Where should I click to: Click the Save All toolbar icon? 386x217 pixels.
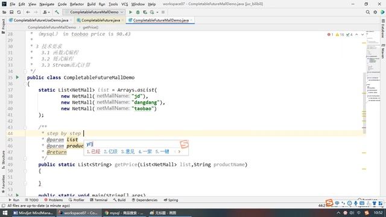[x=11, y=12]
